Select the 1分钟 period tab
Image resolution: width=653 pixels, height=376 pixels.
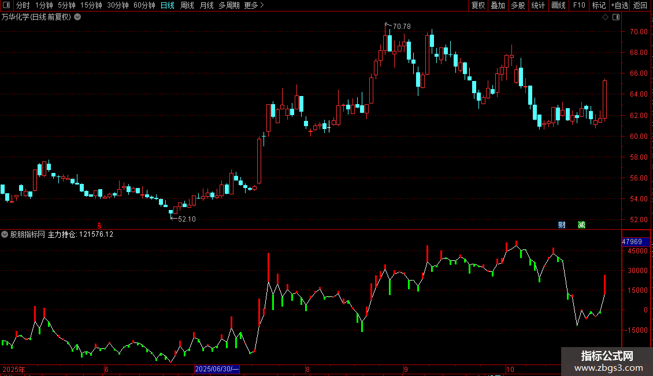44,5
